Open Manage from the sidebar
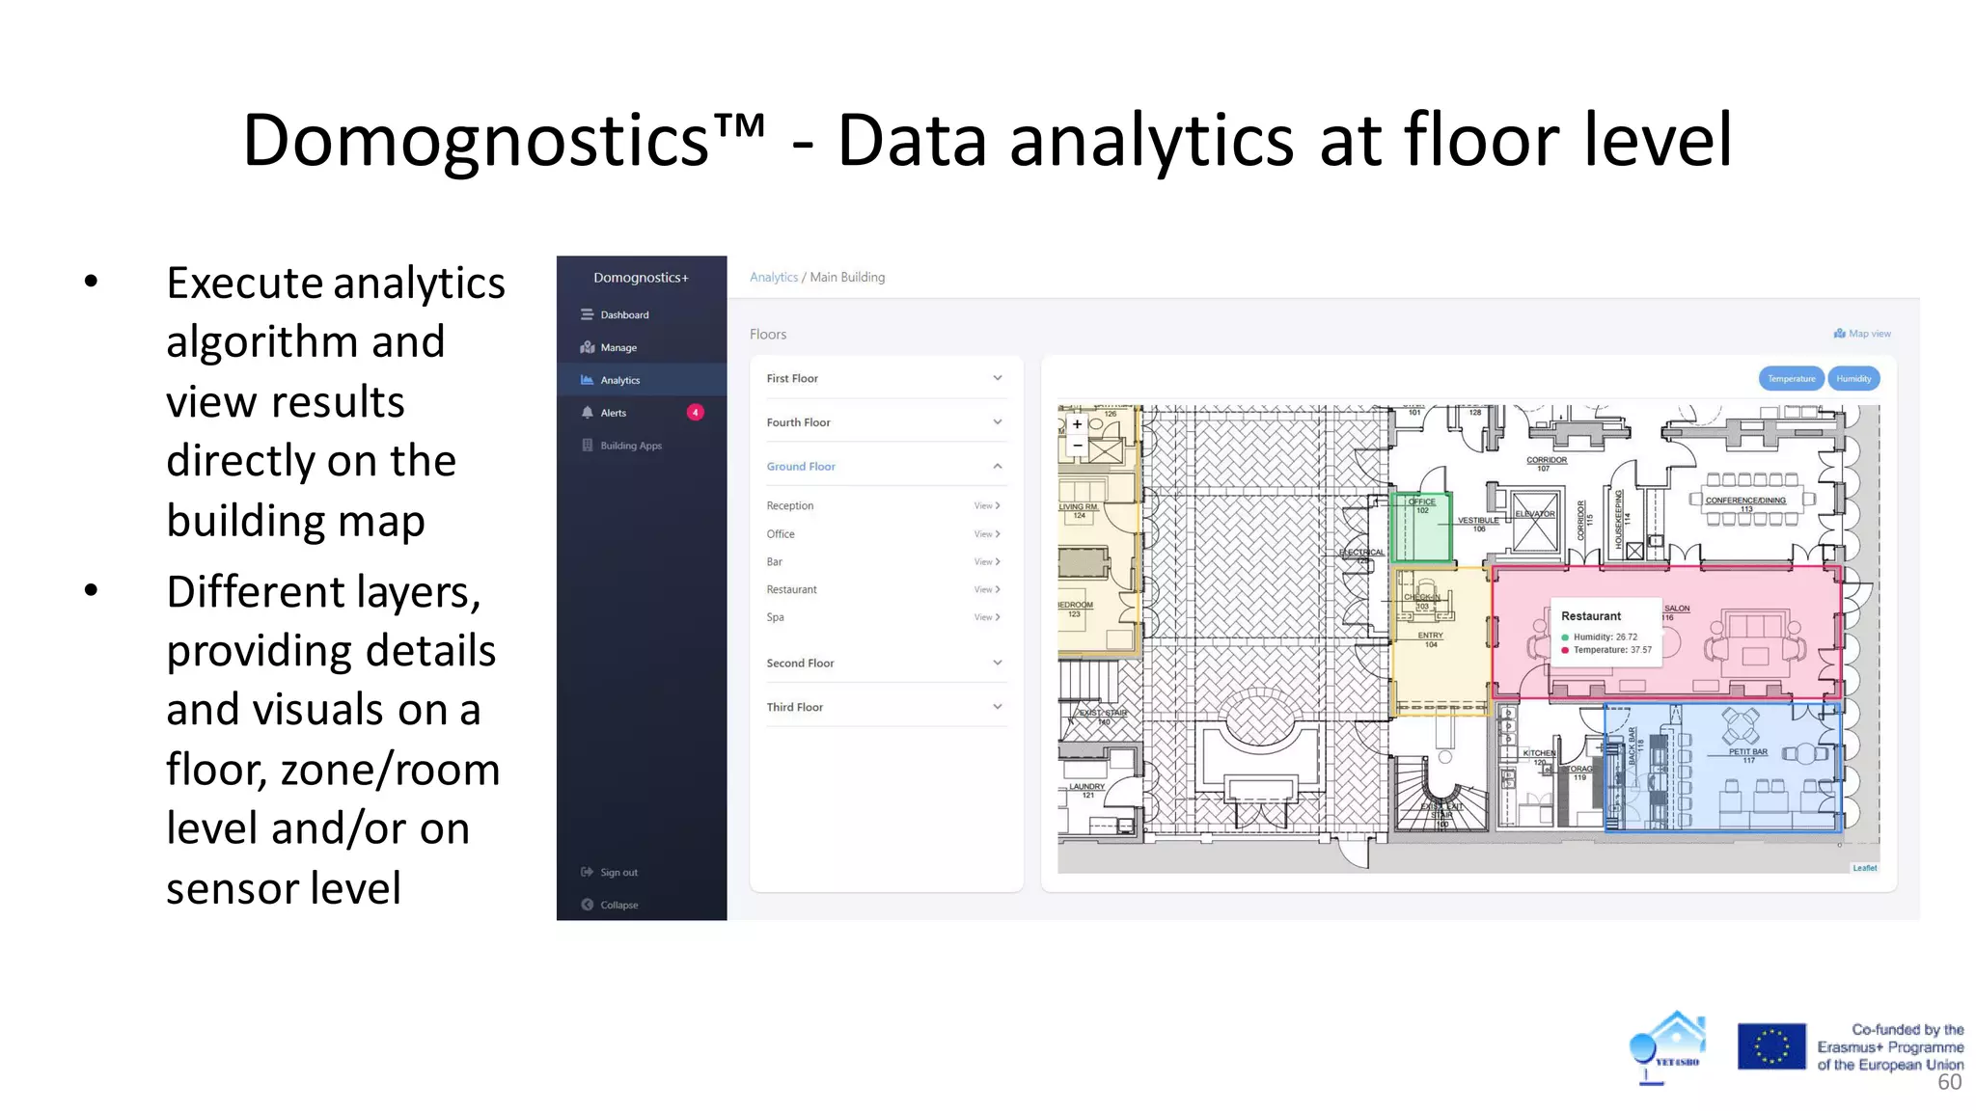Viewport: 1976px width, 1111px height. click(x=618, y=347)
